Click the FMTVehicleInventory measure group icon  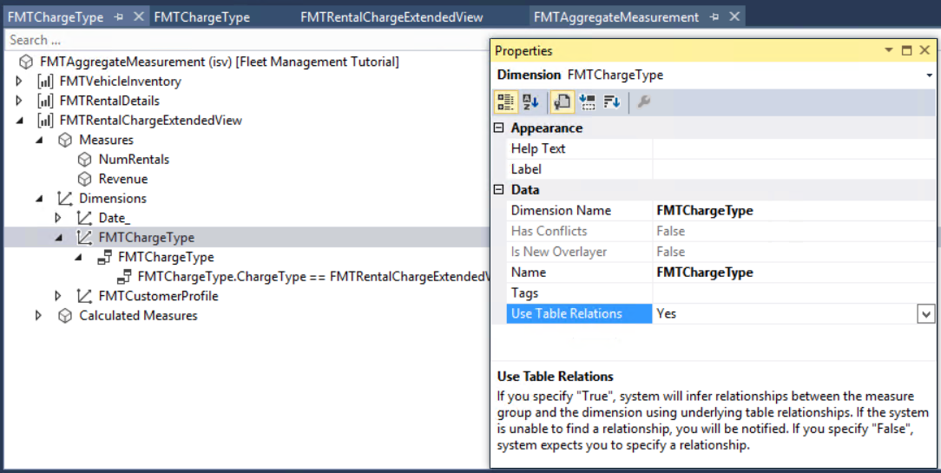45,81
